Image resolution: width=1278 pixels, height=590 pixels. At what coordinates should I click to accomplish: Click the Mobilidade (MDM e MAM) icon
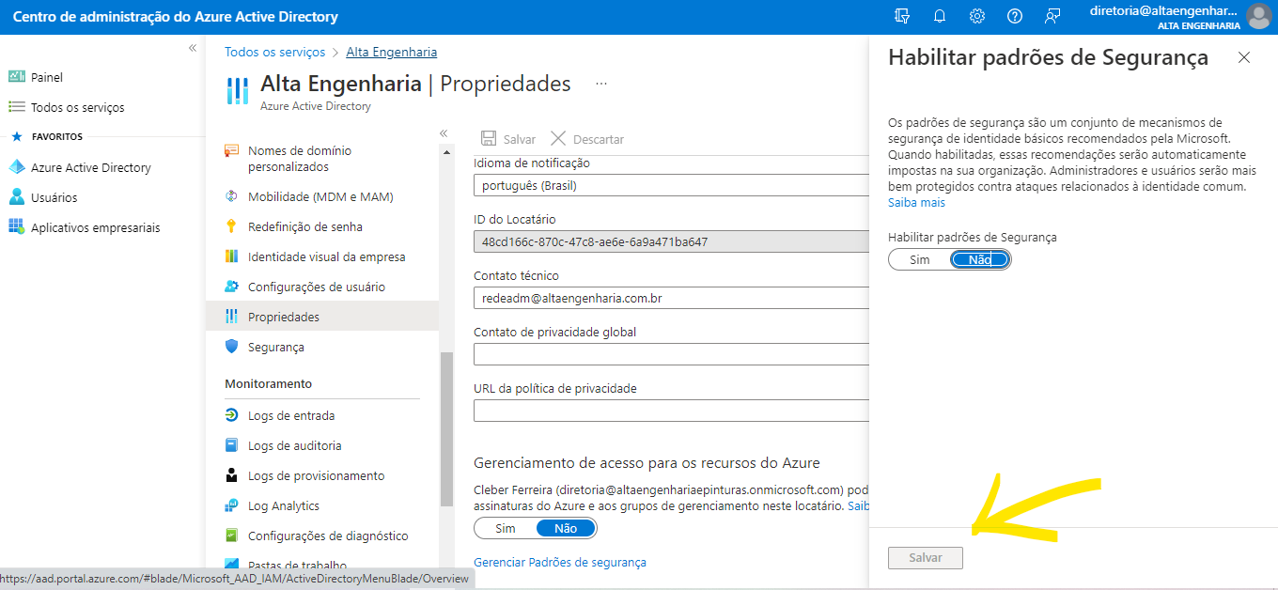click(231, 196)
